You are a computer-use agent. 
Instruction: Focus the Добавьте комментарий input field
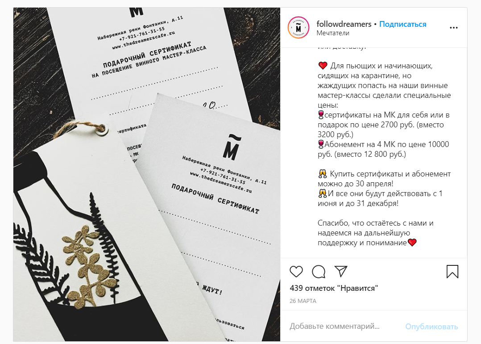pos(344,326)
